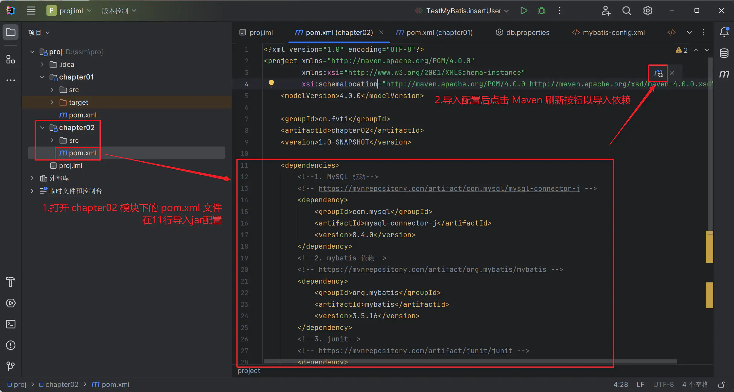
Task: Open the Services tool window icon
Action: pos(11,303)
